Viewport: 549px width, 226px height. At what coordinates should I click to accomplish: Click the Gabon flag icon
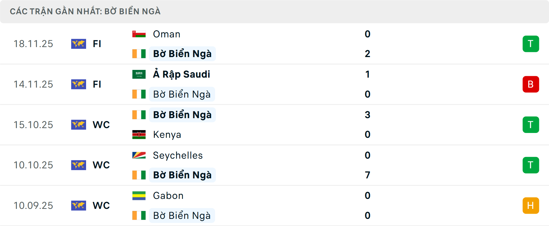click(x=139, y=195)
